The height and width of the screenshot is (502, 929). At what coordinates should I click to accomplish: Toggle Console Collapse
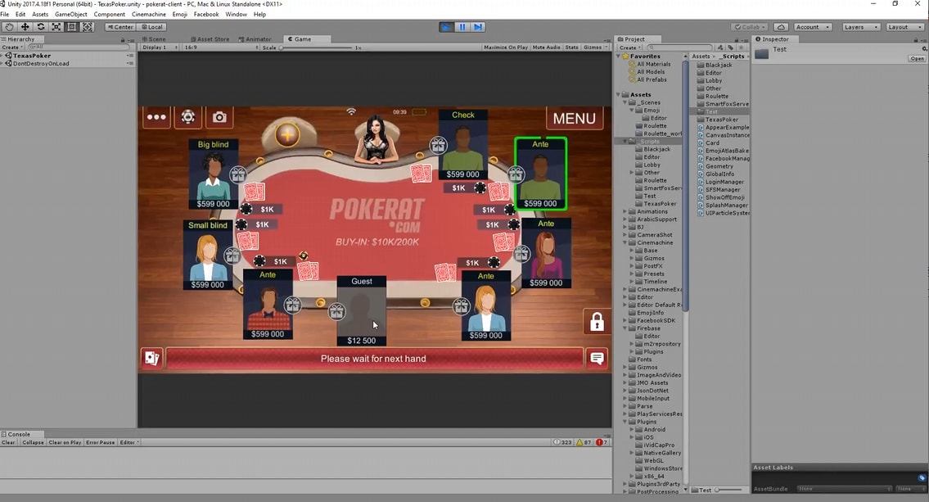(34, 442)
